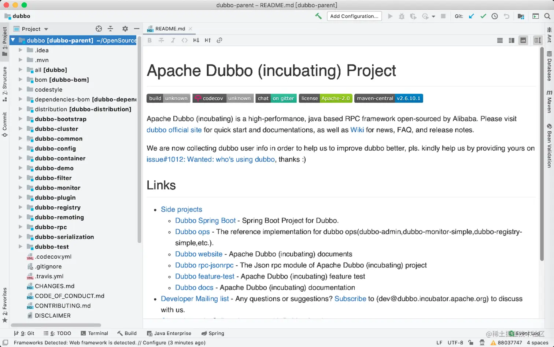This screenshot has width=554, height=347.
Task: Change UTF-8 file encoding in status bar
Action: point(455,343)
